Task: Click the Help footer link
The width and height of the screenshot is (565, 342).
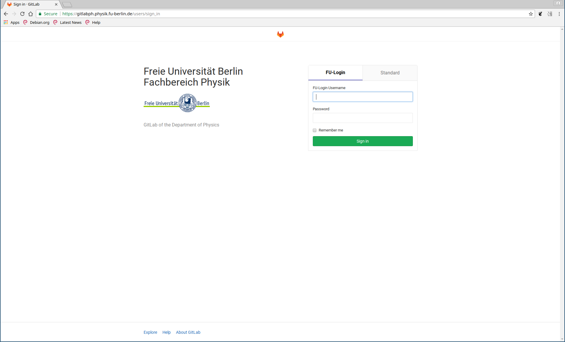Action: [166, 332]
